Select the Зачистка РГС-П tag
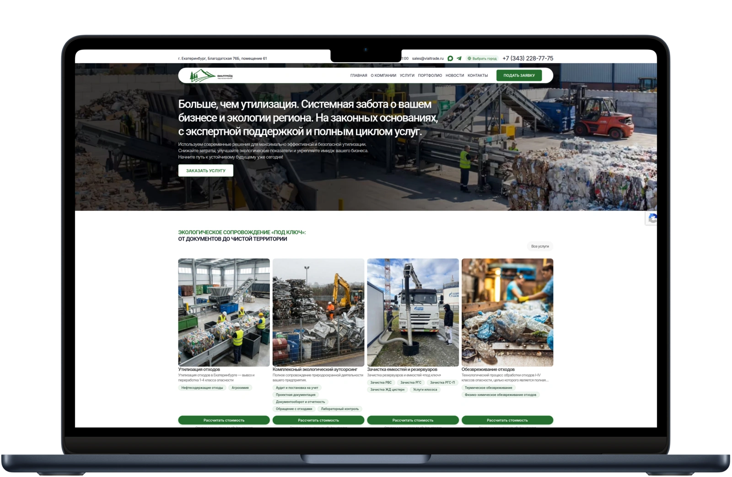 (x=442, y=383)
